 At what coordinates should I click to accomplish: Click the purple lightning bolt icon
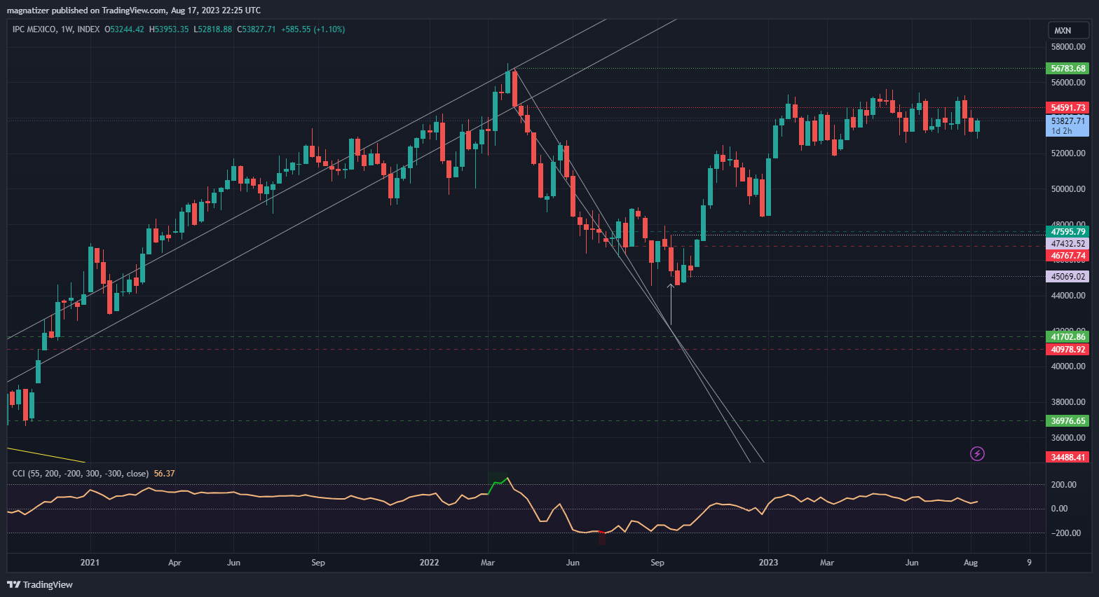pyautogui.click(x=977, y=454)
